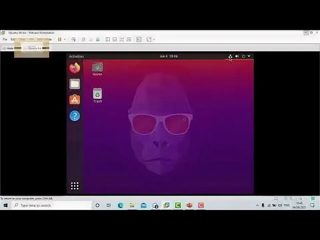Launch Microsoft Edge from the taskbar
Screen dimensions: 320x240
point(121,205)
